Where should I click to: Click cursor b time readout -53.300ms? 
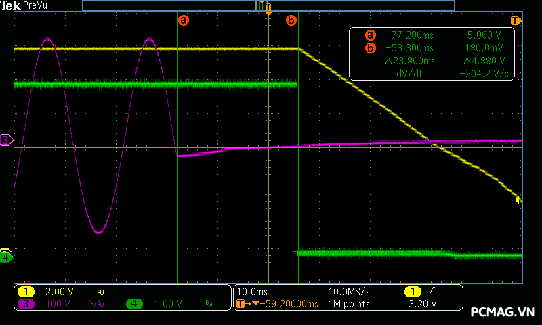[409, 47]
